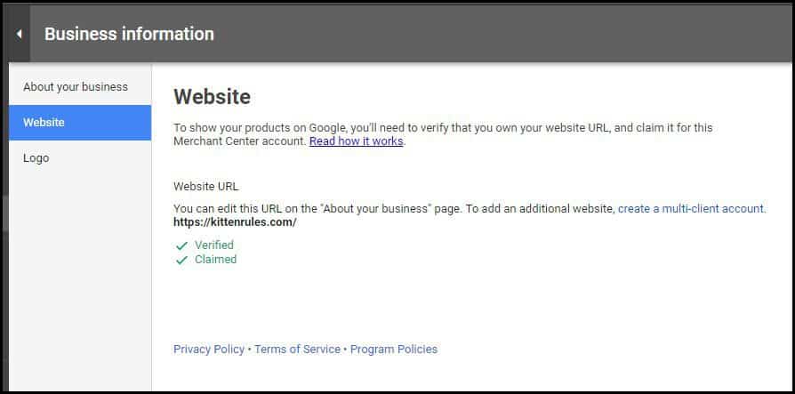Viewport: 795px width, 394px height.
Task: View the Terms of Service link
Action: tap(297, 350)
